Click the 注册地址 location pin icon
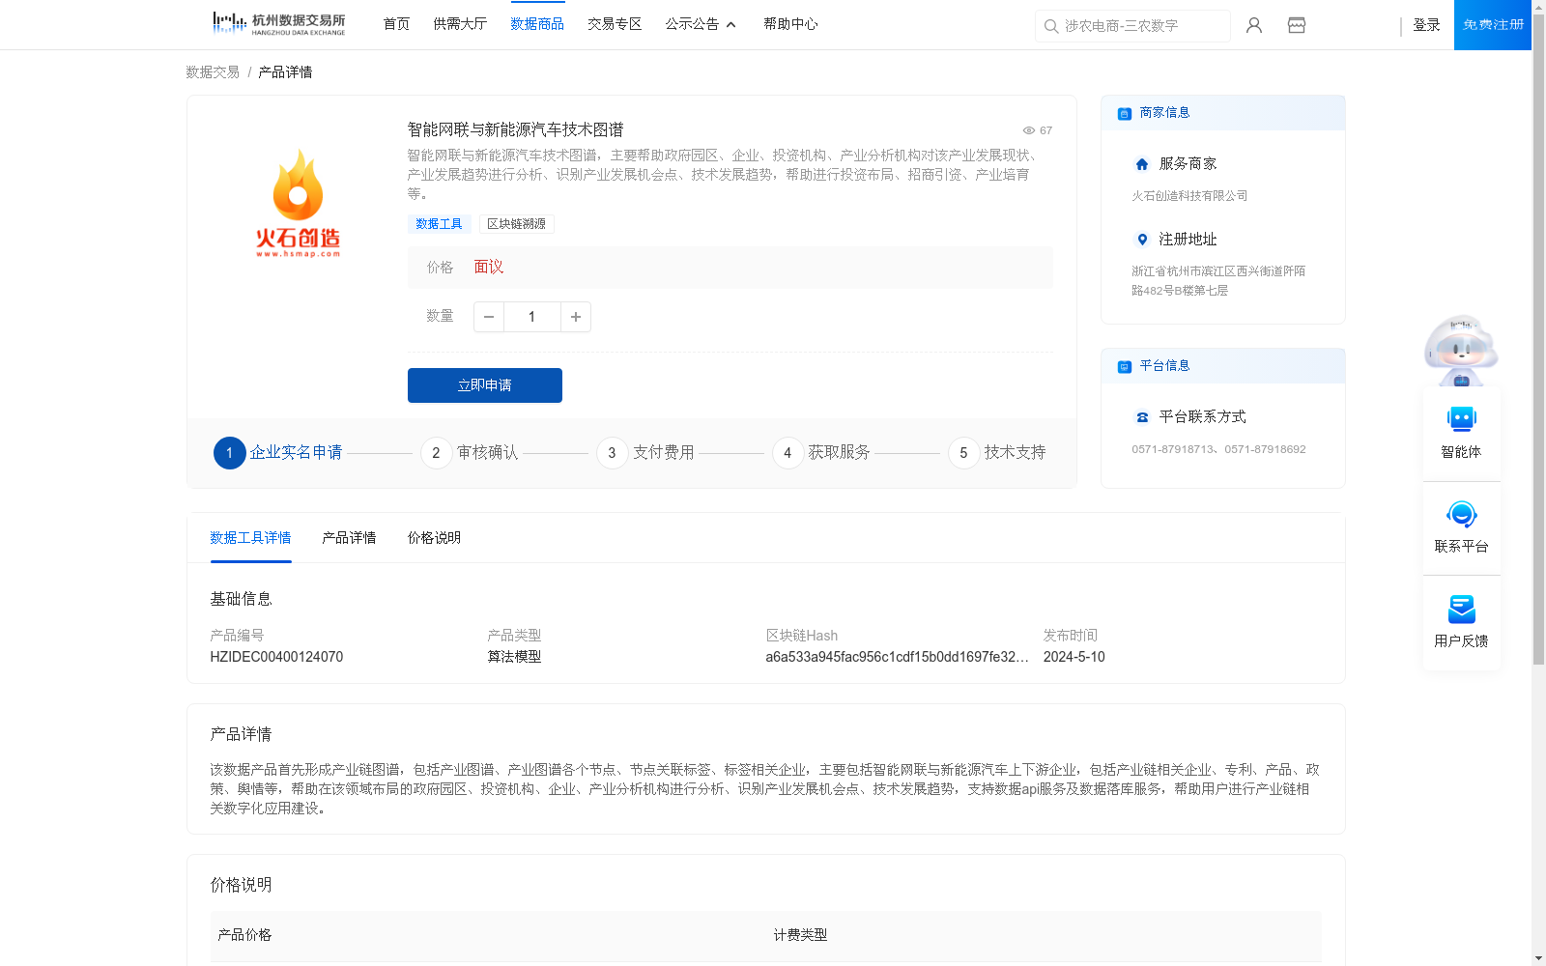Screen dimensions: 1546x966 click(x=1142, y=240)
